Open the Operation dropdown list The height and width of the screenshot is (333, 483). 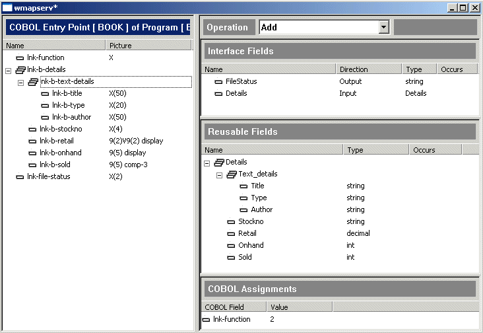(383, 27)
